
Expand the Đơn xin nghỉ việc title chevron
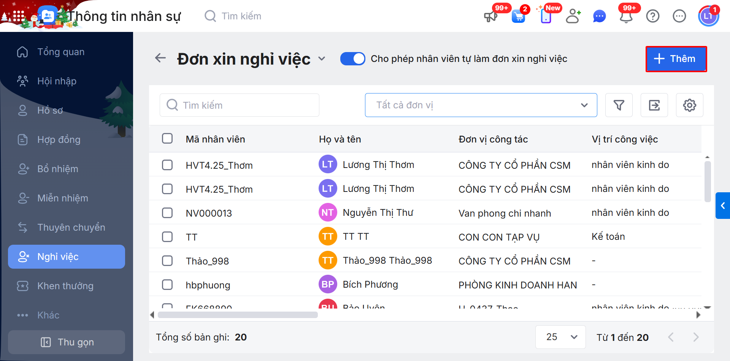tap(322, 59)
